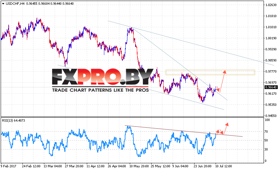This screenshot has width=278, height=170.
Task: Click the 0.95350 price axis value
Action: click(271, 105)
